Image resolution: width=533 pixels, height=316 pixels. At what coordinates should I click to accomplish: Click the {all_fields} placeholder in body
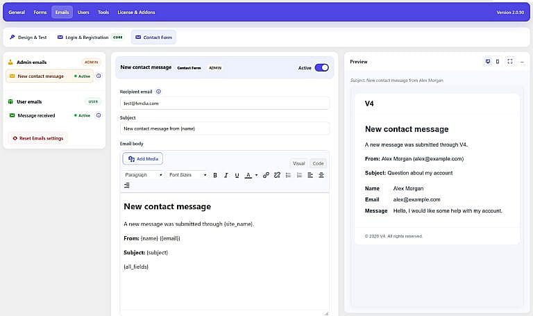(136, 267)
